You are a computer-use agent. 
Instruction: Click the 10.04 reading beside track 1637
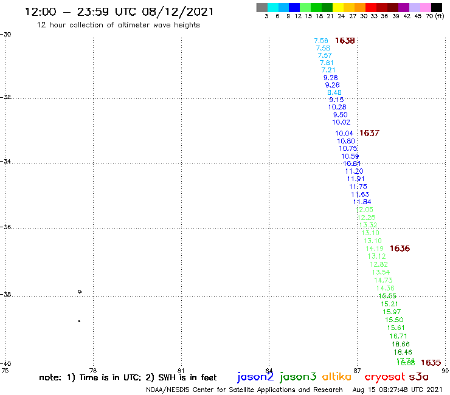point(344,133)
